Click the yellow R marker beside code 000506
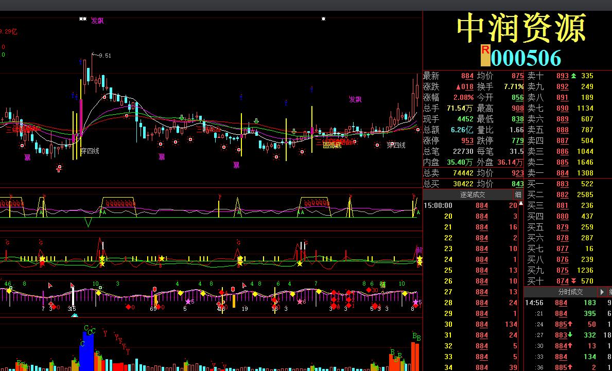Screen dimensions: 612x371 coord(485,55)
